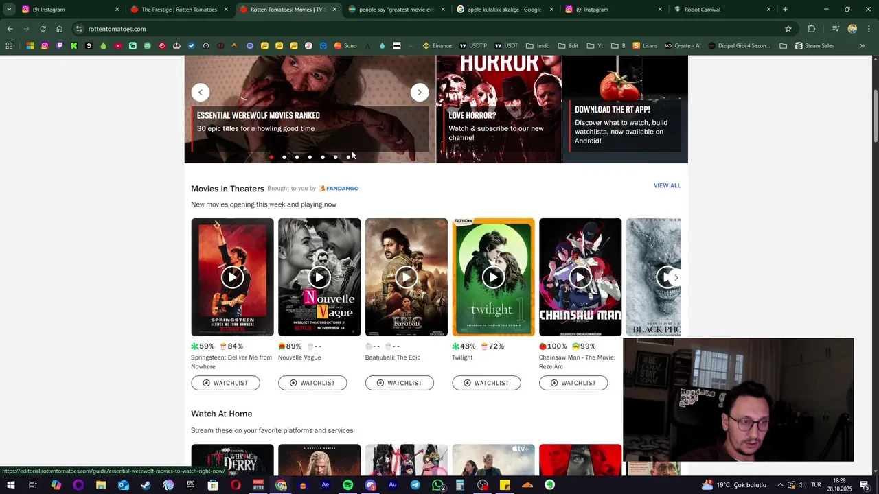
Task: Show more movies in theaters with right arrow
Action: click(676, 277)
